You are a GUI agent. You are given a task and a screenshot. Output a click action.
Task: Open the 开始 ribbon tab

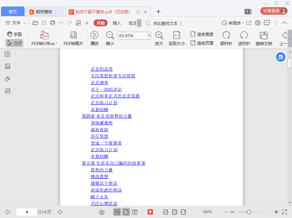point(100,23)
